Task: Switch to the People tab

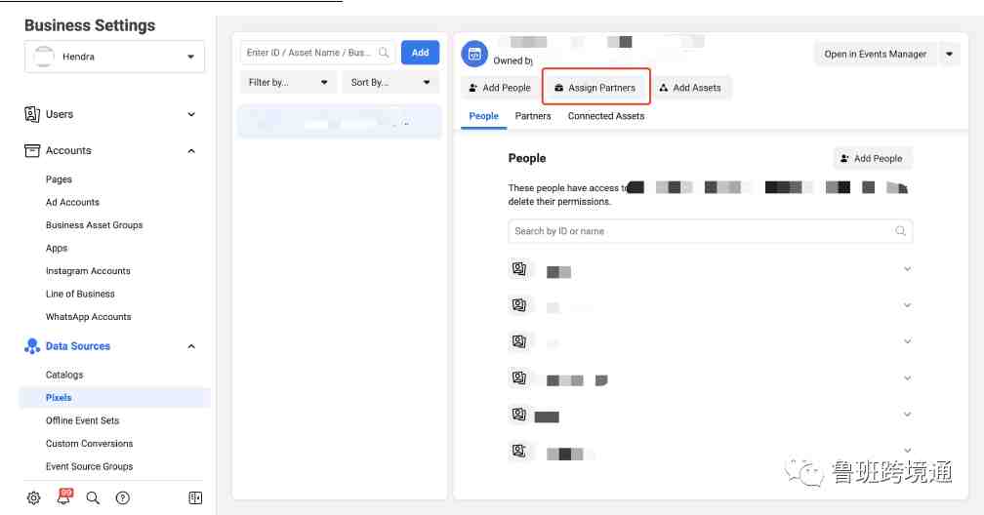Action: pos(484,116)
